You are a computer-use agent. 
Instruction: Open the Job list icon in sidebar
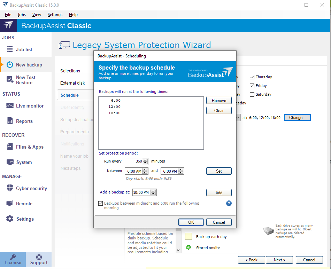[x=10, y=49]
